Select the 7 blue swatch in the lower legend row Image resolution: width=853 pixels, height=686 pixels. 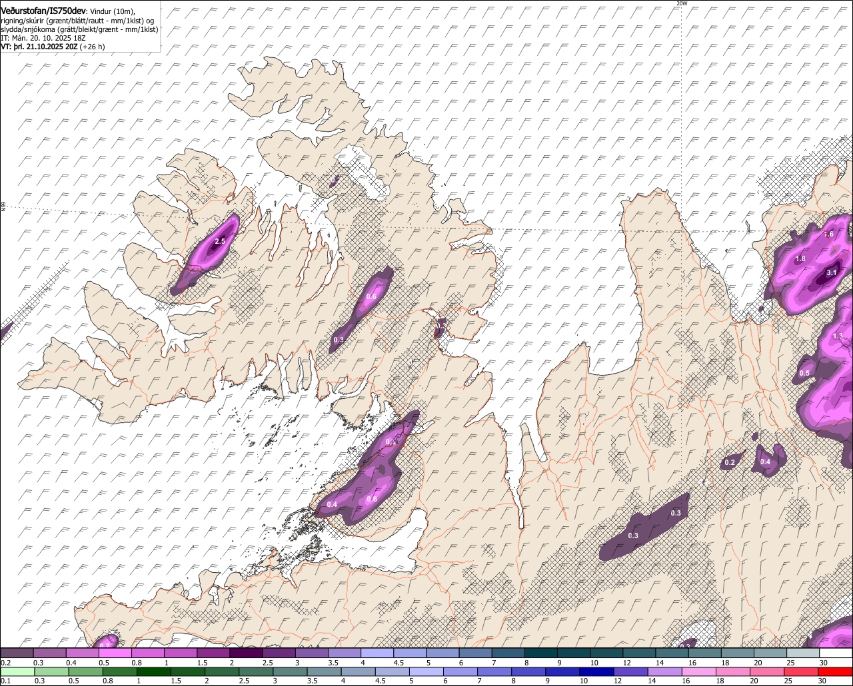pyautogui.click(x=494, y=672)
